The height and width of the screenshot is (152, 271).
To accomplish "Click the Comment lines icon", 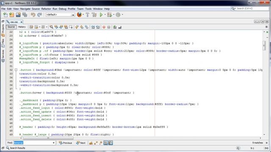I will pos(115,27).
